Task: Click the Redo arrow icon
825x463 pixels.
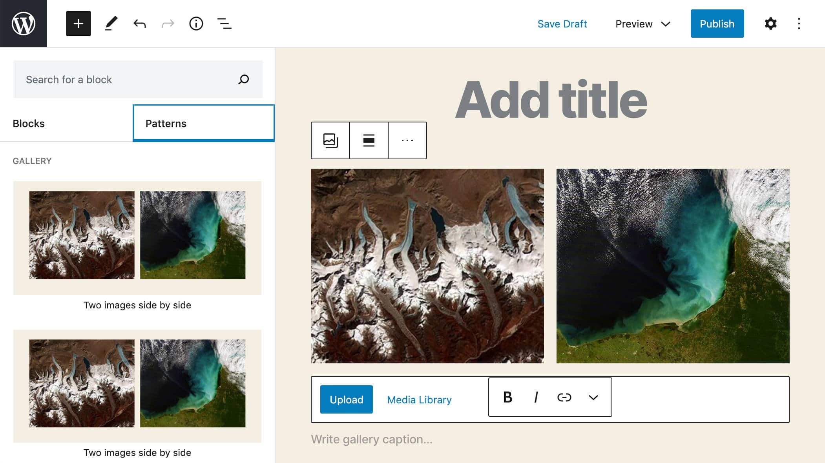Action: (168, 23)
